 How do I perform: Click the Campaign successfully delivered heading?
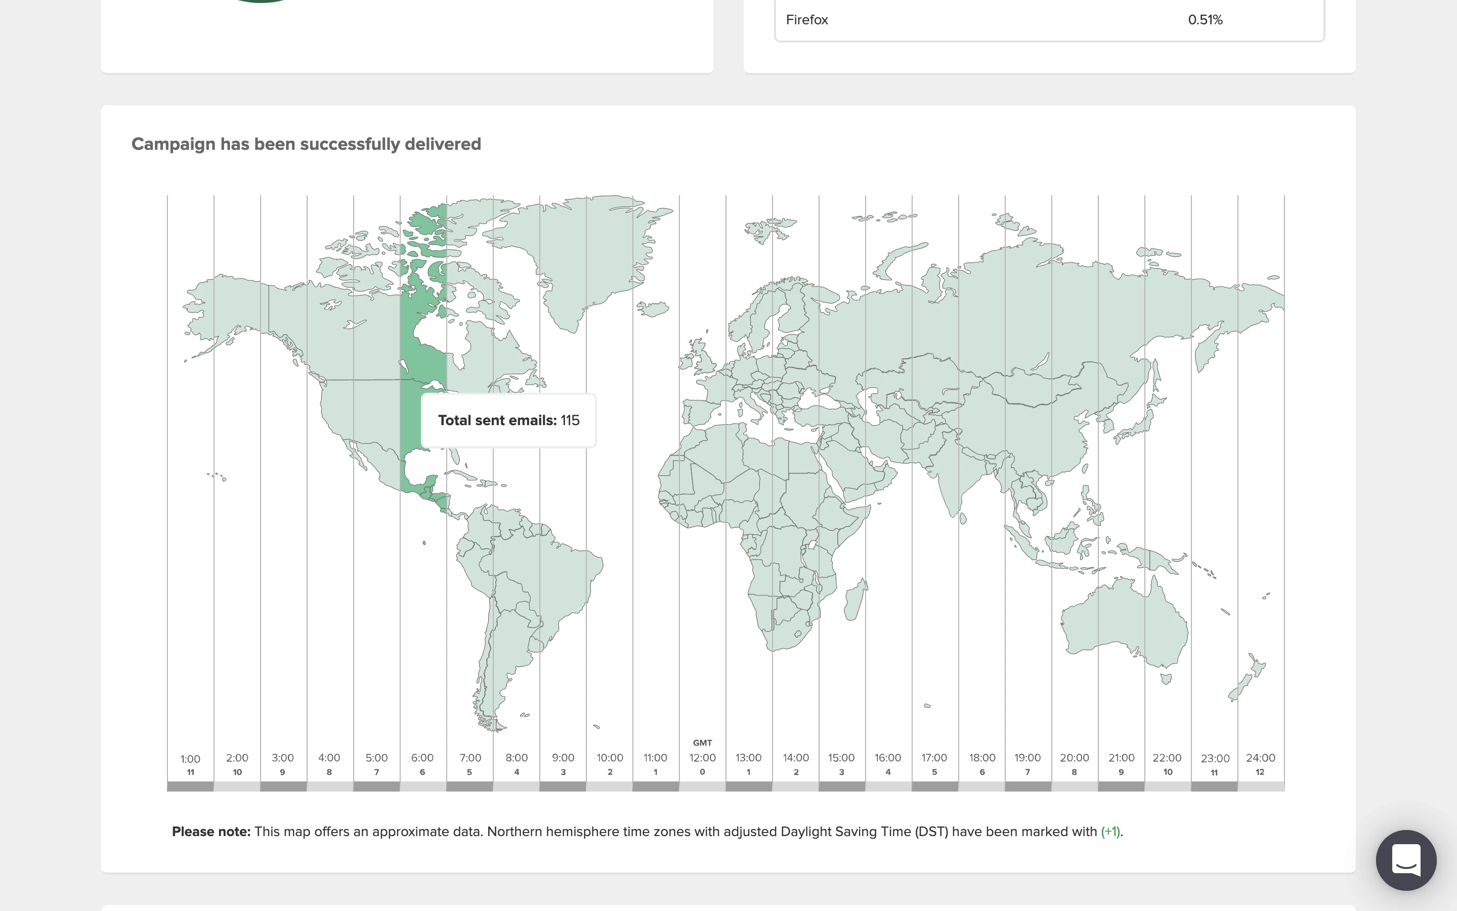tap(306, 144)
